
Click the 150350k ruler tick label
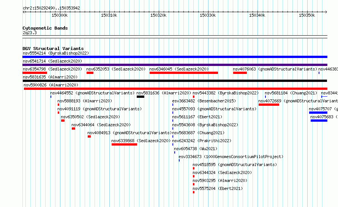(307, 15)
